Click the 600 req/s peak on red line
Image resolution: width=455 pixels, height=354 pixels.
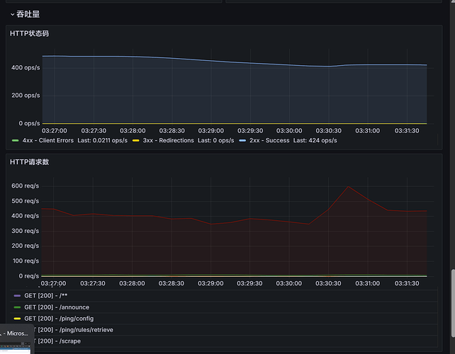click(x=348, y=187)
